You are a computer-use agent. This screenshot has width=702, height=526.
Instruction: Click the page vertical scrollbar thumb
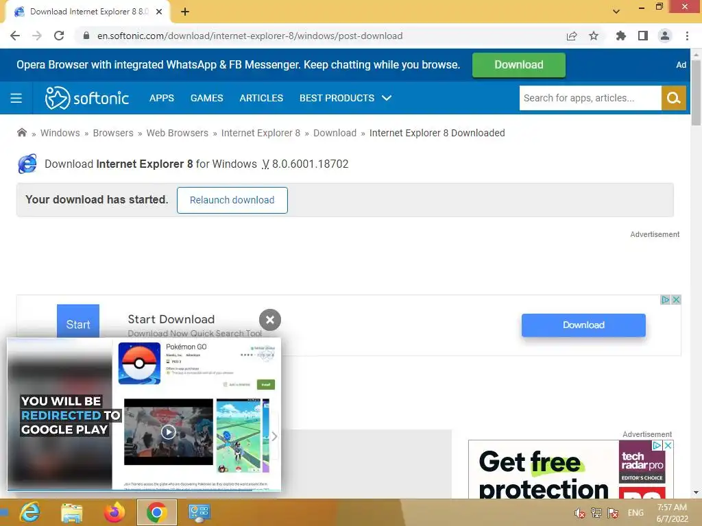click(696, 92)
